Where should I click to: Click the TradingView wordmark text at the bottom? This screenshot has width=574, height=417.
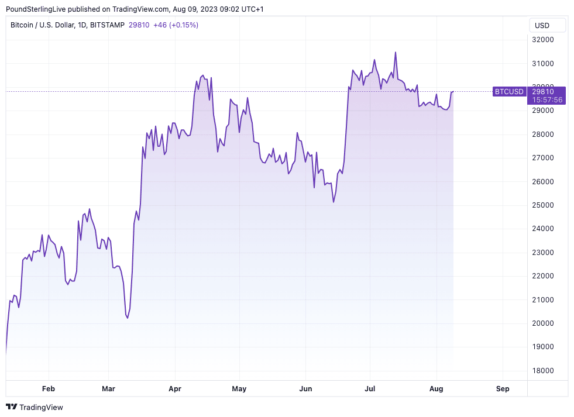point(41,407)
